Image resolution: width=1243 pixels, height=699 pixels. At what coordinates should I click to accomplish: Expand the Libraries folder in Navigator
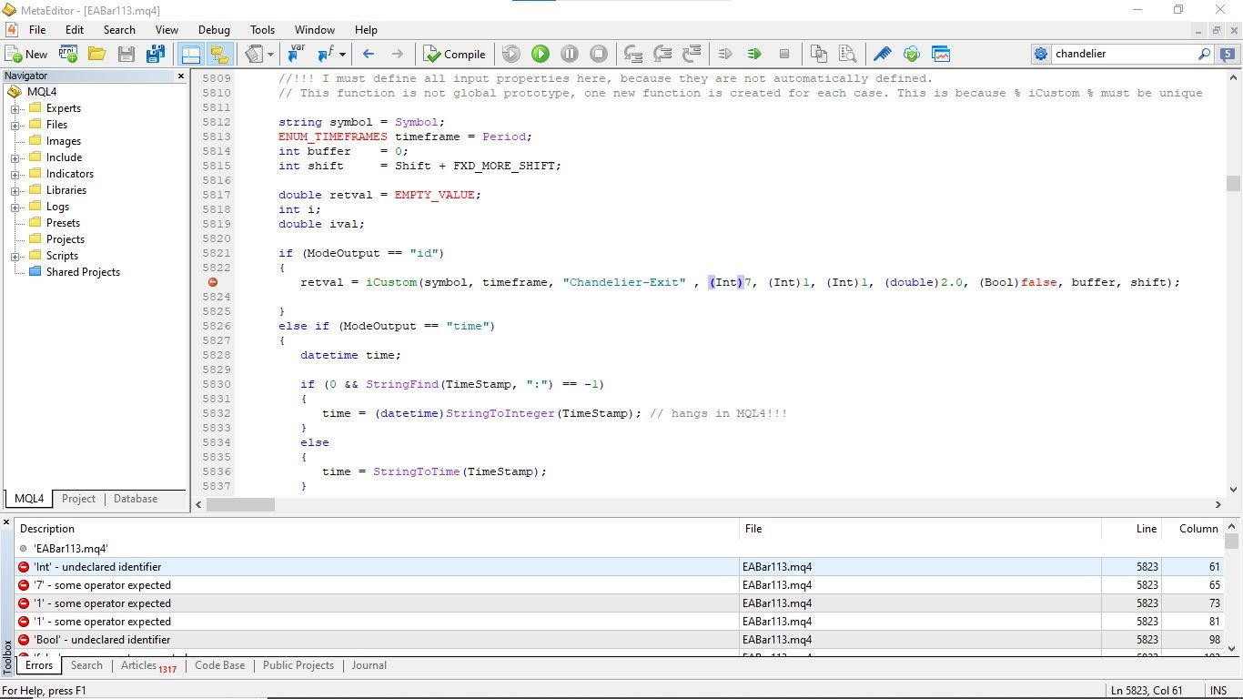click(x=15, y=190)
